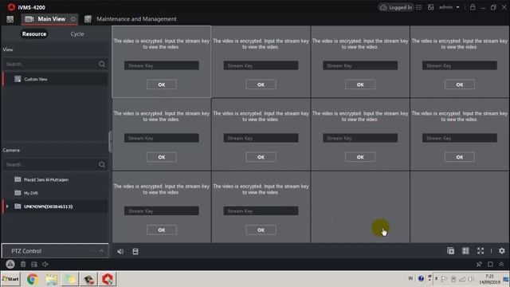The image size is (510, 287).
Task: Click OK in second row, second window
Action: (x=261, y=157)
